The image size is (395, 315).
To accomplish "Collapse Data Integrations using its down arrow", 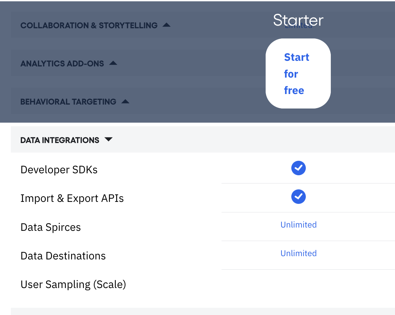I will (108, 140).
